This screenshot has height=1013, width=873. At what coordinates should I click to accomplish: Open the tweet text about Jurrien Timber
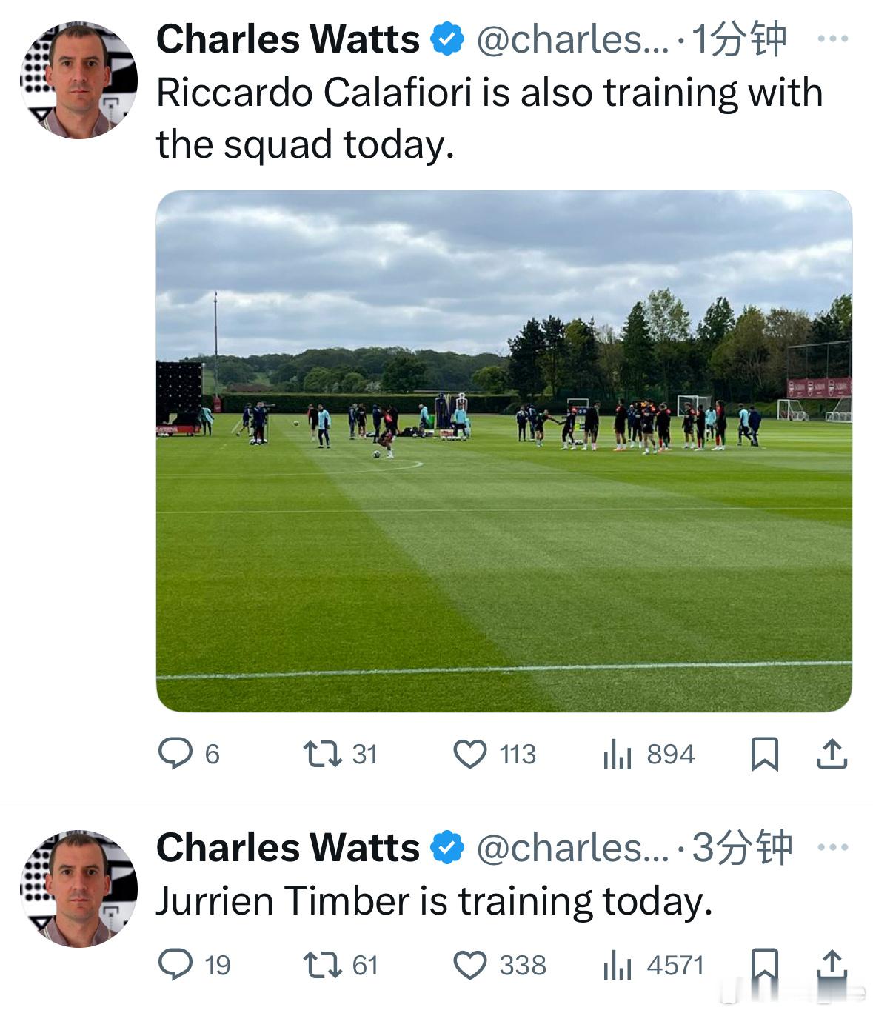tap(434, 901)
